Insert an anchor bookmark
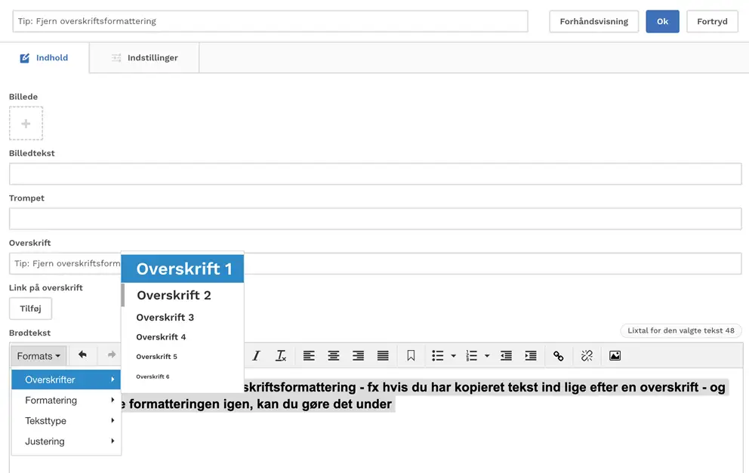 [411, 356]
